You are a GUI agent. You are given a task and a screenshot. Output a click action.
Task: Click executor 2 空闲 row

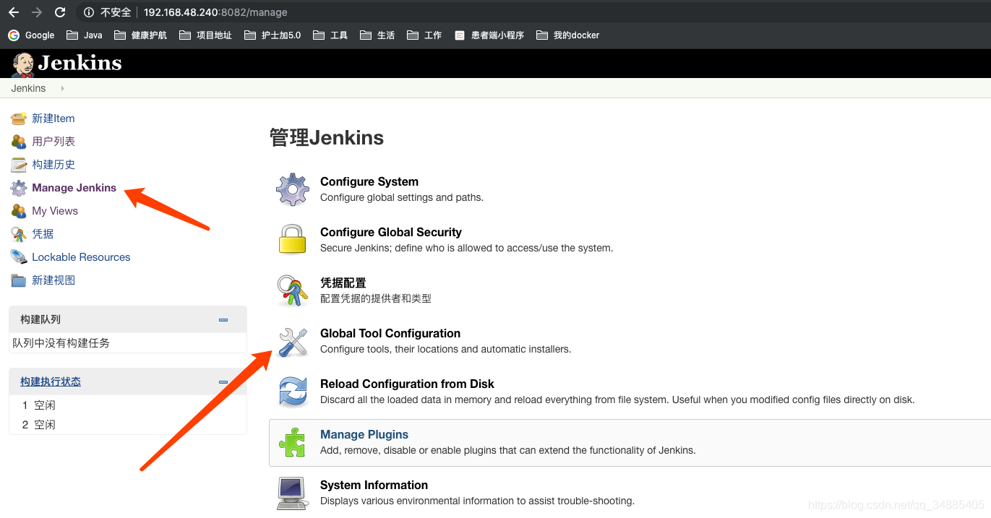point(128,425)
